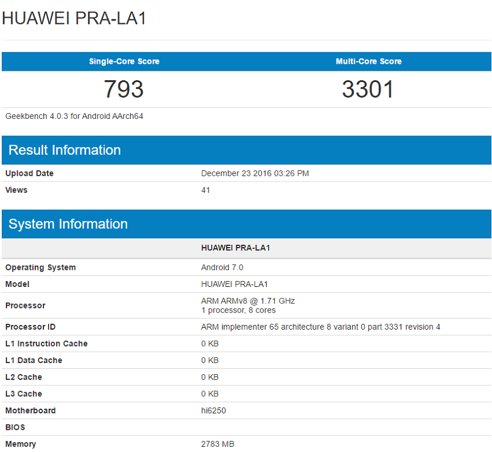Click the Model row value HUAWEI PRA-LA1

(234, 284)
